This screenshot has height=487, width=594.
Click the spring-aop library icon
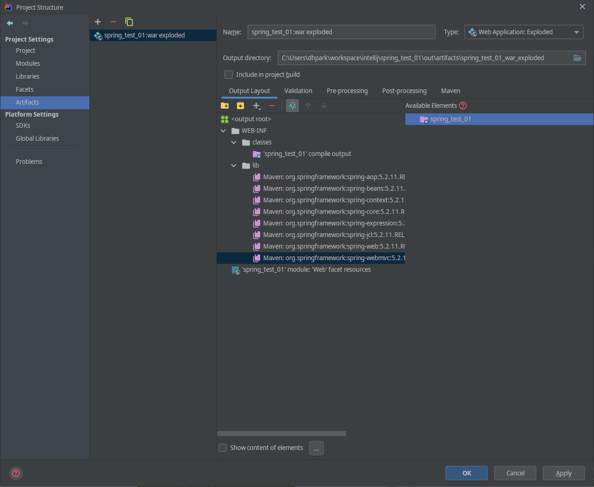tap(257, 177)
